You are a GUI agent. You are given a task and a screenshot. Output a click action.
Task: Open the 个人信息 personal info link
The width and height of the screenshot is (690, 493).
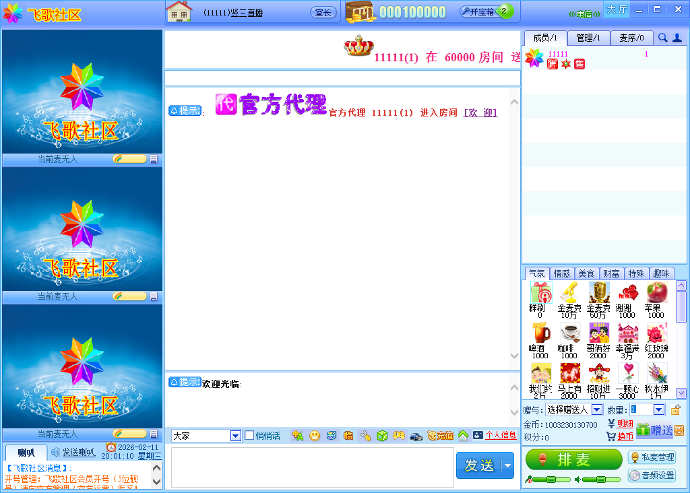501,436
